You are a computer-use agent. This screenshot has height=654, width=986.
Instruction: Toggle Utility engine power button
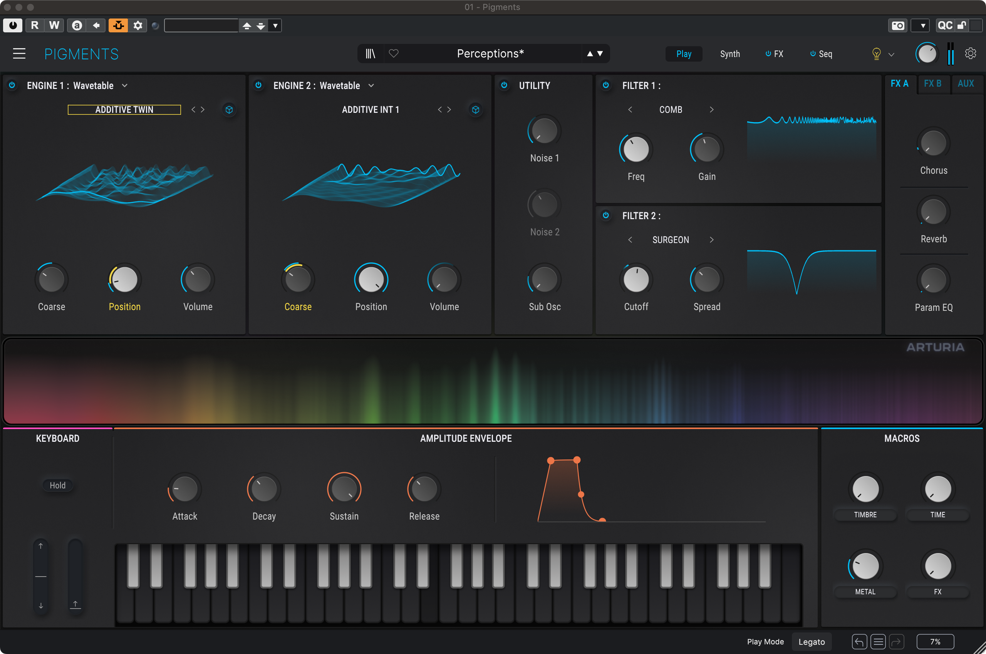tap(504, 85)
